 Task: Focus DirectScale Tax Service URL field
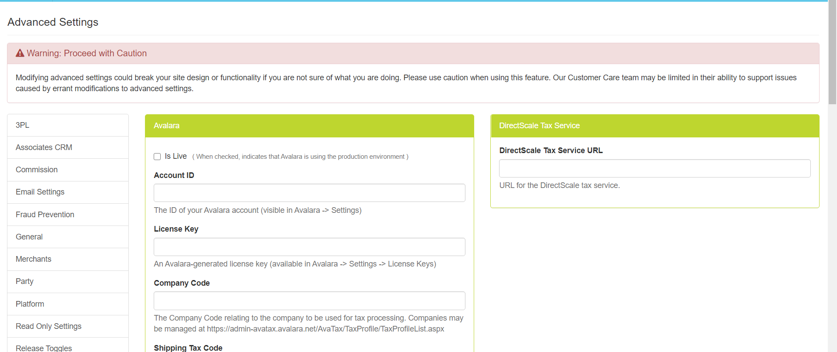coord(654,168)
